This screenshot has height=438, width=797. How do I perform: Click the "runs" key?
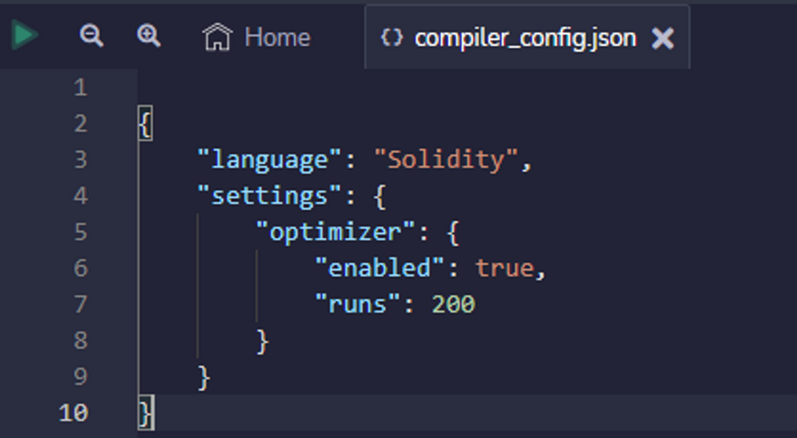tap(357, 304)
